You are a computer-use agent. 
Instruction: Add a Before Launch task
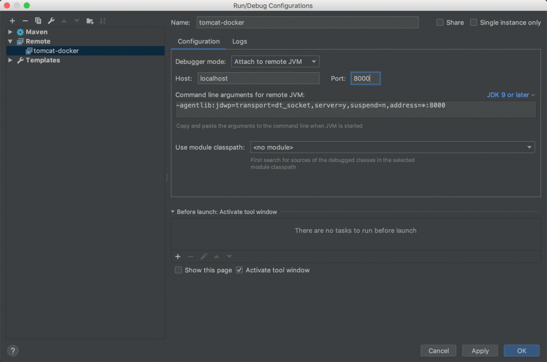coord(178,256)
